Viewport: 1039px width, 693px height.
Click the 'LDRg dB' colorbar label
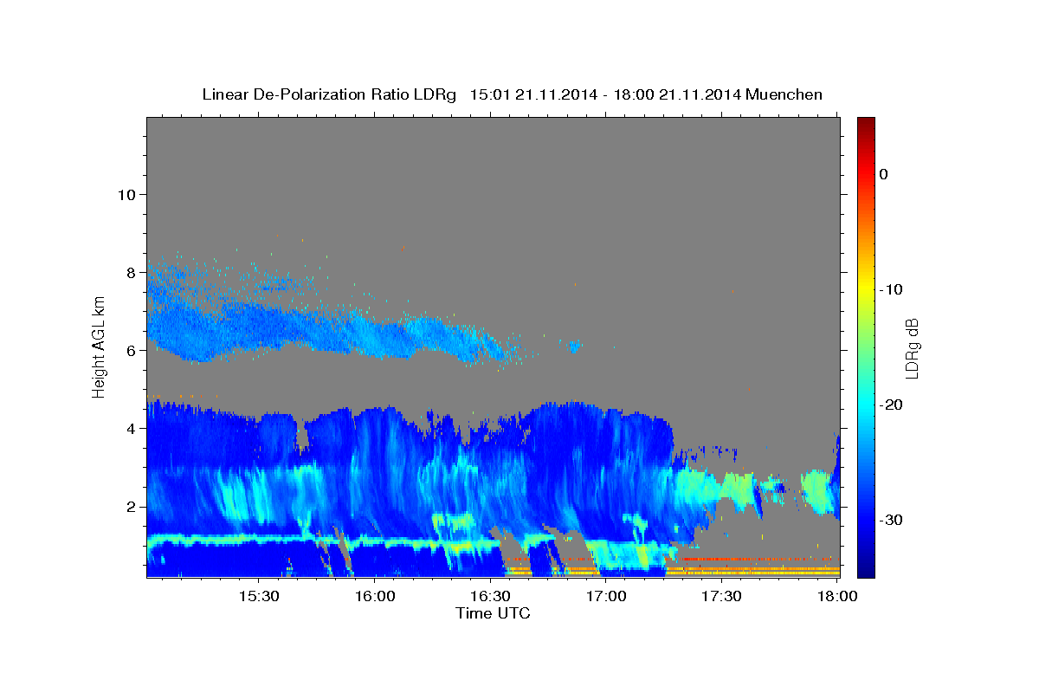(912, 347)
